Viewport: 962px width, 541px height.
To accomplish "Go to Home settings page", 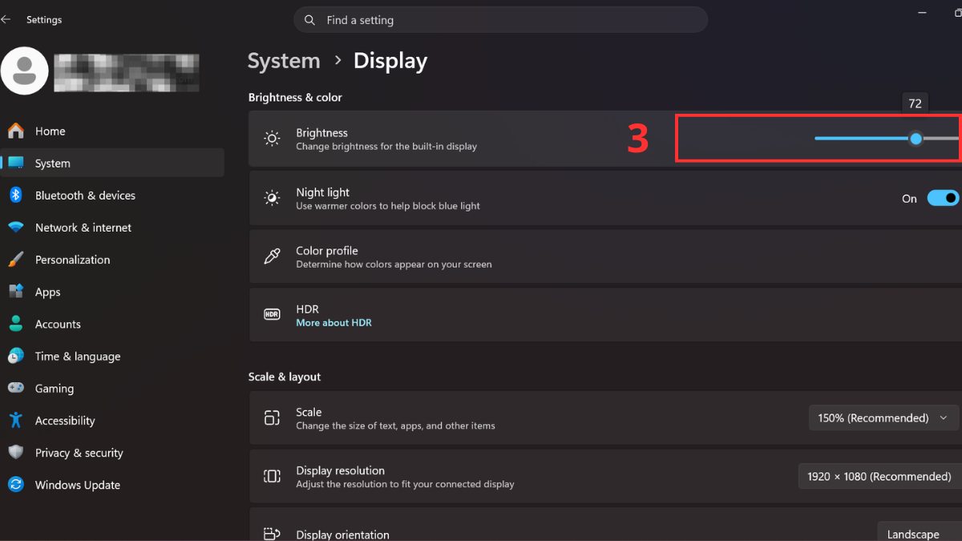I will (112, 131).
